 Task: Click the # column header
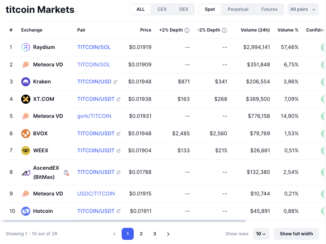pos(11,30)
